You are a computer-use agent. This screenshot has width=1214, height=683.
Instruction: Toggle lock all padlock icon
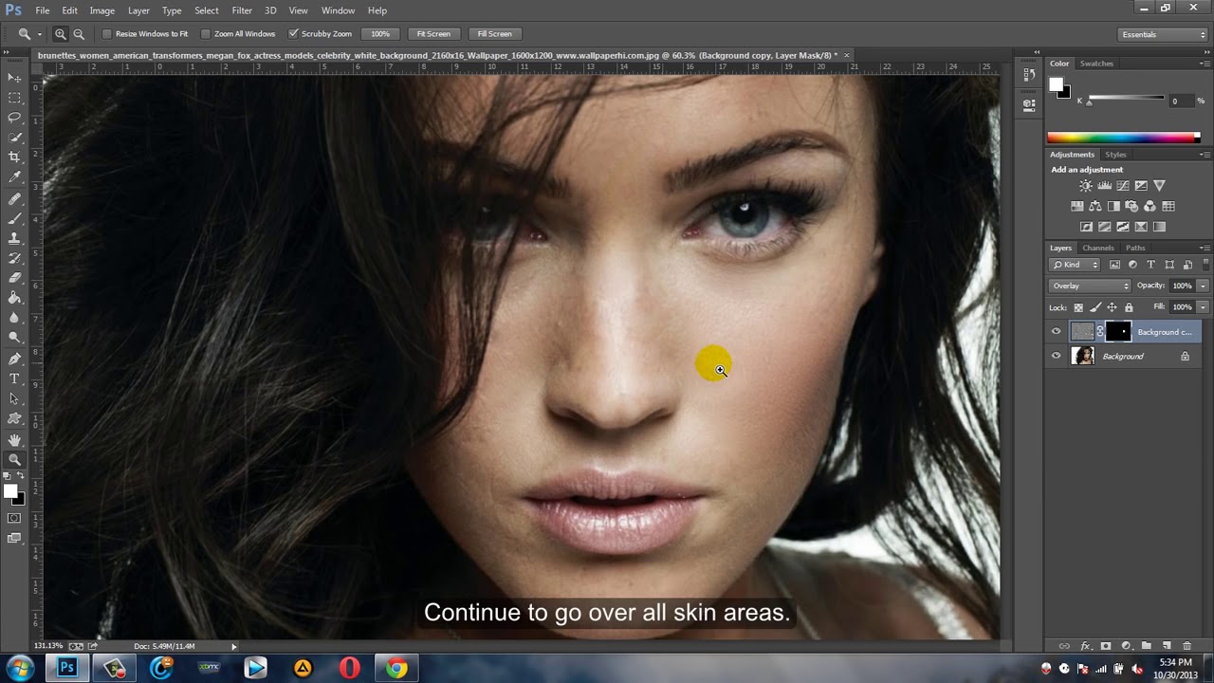(x=1128, y=307)
